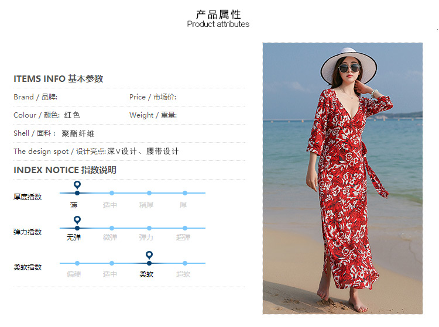The width and height of the screenshot is (439, 327).
Task: Select the 超弹 dot on elasticity slider
Action: pos(185,228)
